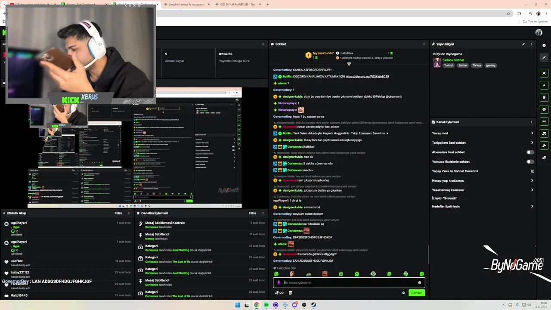Collapse the pinned gifts banner arrow
Screen dimensions: 551x310
point(349,64)
